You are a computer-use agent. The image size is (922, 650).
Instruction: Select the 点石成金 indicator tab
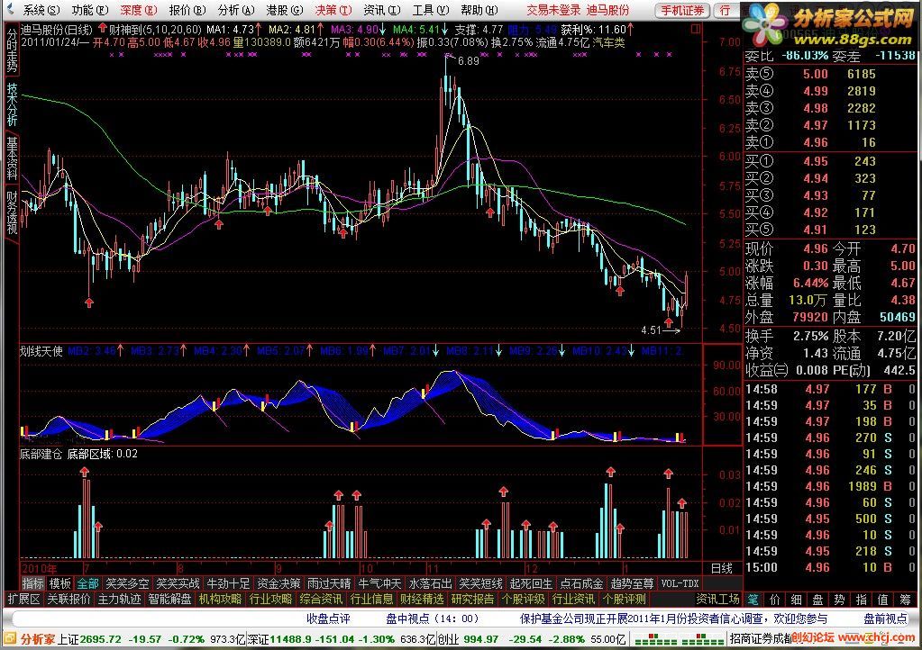(x=582, y=583)
